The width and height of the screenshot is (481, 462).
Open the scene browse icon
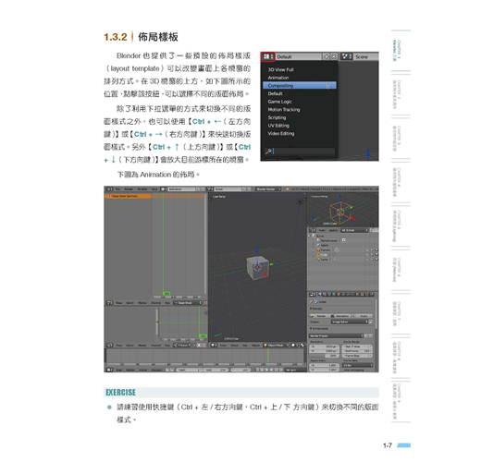(x=346, y=57)
